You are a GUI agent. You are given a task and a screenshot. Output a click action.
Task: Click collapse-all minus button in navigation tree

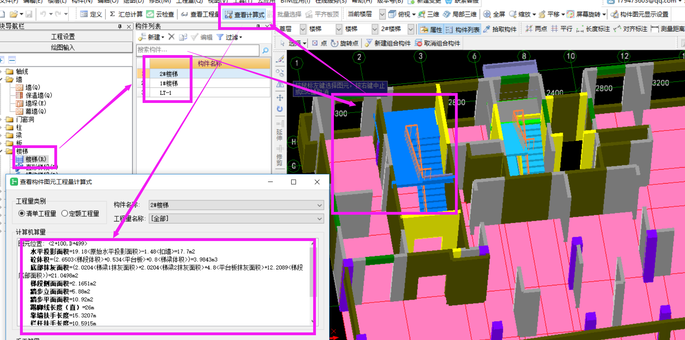coord(12,60)
